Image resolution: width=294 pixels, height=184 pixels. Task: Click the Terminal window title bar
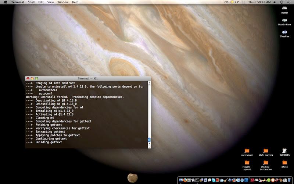pos(88,78)
